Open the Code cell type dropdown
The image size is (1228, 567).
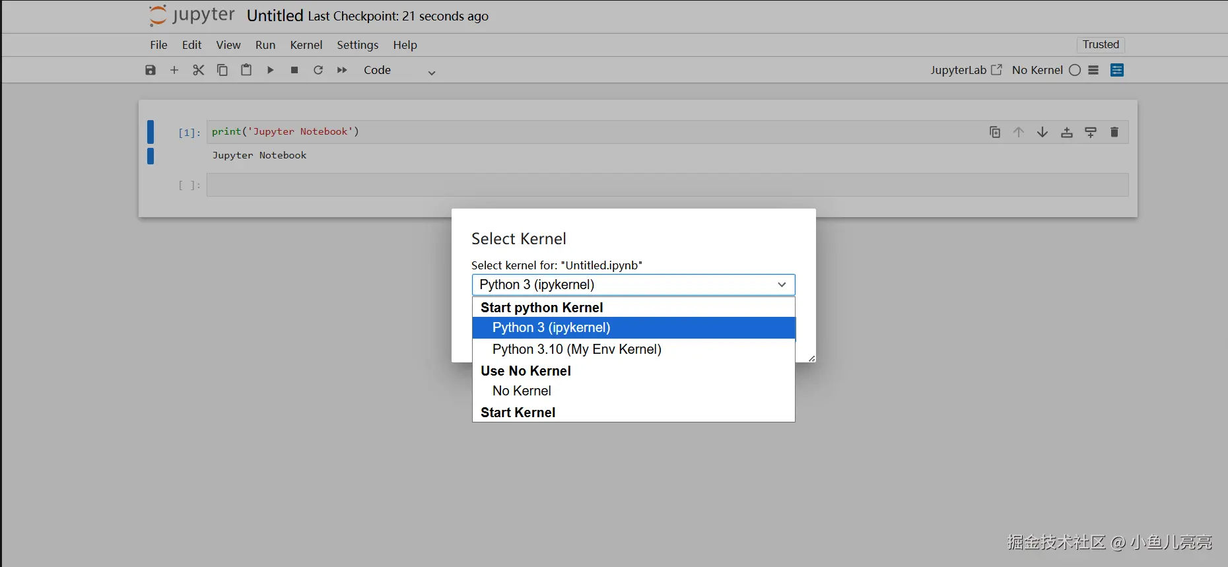click(x=399, y=71)
